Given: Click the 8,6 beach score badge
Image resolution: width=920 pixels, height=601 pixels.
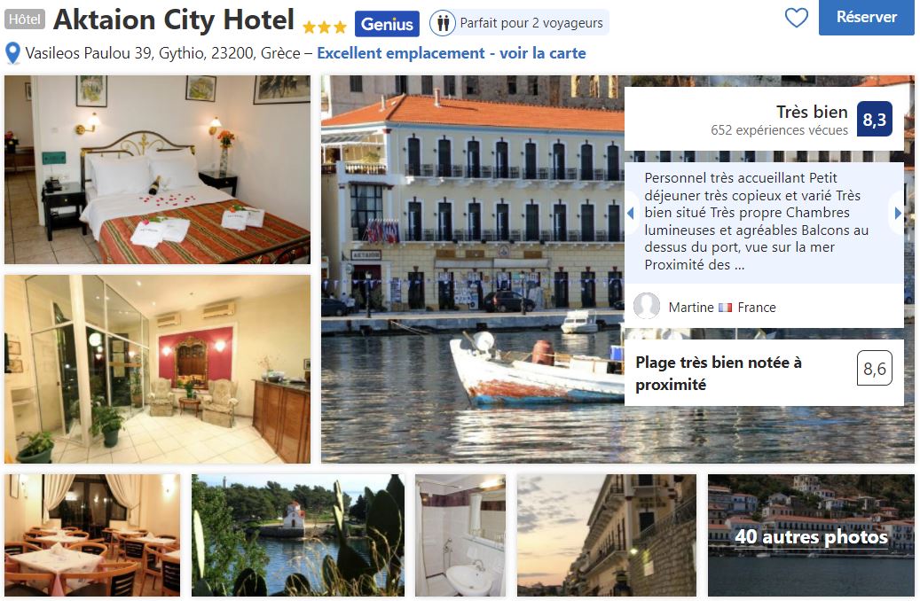Looking at the screenshot, I should coord(874,368).
